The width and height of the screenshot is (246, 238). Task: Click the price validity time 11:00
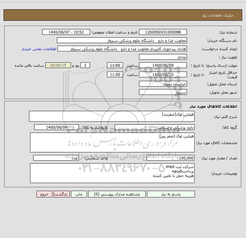[x=115, y=74]
